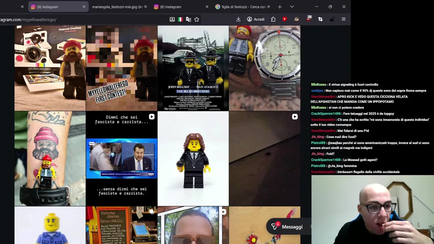Click the reel icon on the dark brown post
The image size is (434, 244).
pyautogui.click(x=295, y=117)
